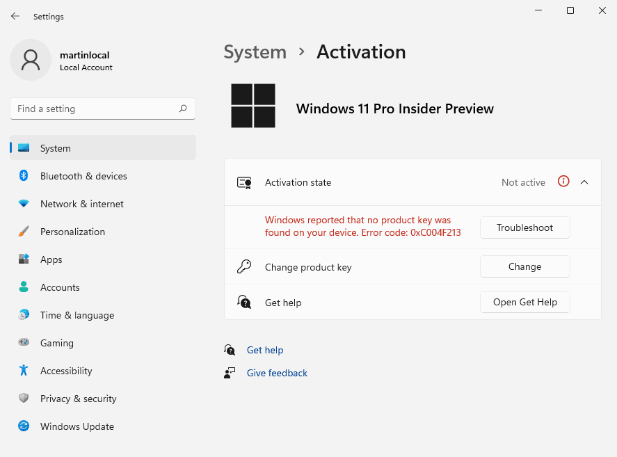Viewport: 617px width, 457px height.
Task: Click the Get help chat icon in card
Action: pyautogui.click(x=244, y=302)
